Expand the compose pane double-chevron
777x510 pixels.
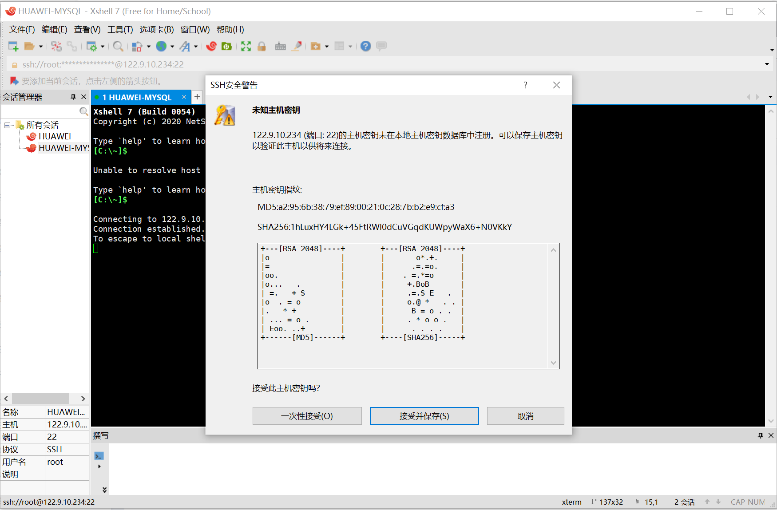104,490
